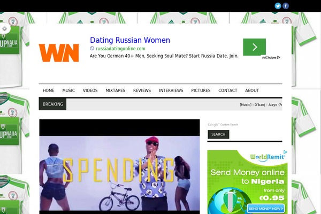
Task: Open the SPENDING video thumbnail
Action: [119, 166]
